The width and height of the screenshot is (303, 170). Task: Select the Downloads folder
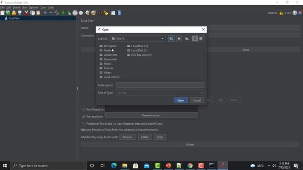[108, 59]
